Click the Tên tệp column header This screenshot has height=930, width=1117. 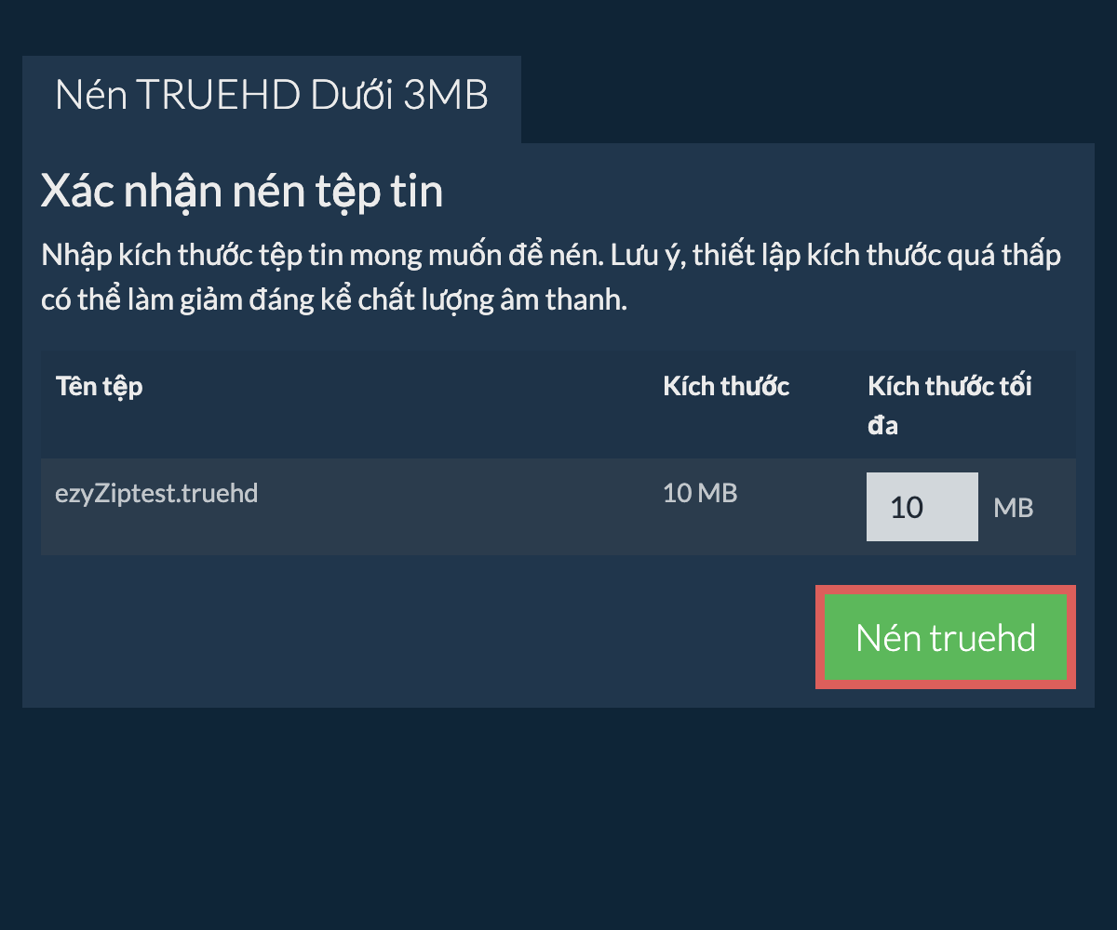[x=100, y=387]
